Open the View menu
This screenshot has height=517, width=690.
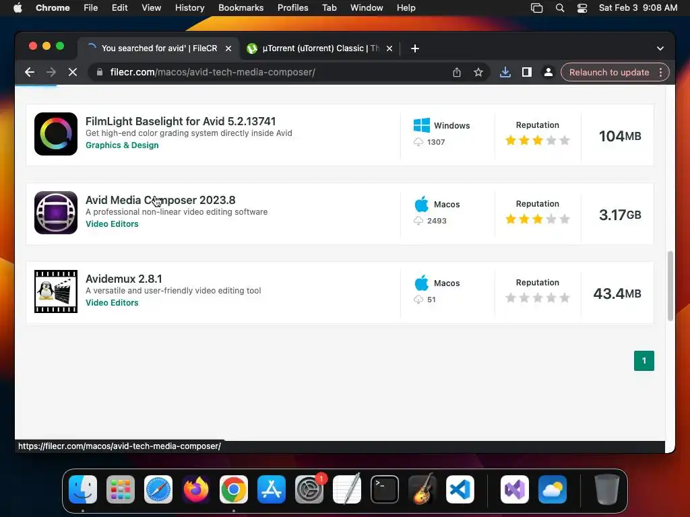[x=152, y=8]
